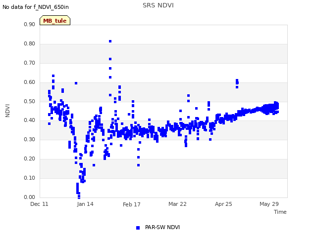317x237 pixels.
Task: Click the Feb 17 x-axis tick label
Action: 131,204
